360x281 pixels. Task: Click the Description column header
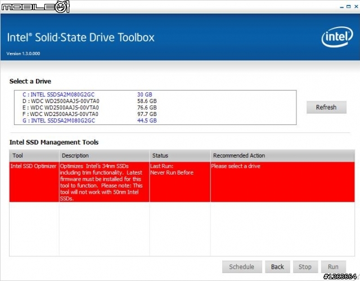tap(104, 155)
